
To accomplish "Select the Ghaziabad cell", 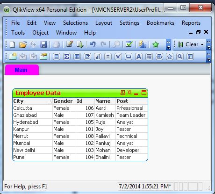I will tap(32, 115).
